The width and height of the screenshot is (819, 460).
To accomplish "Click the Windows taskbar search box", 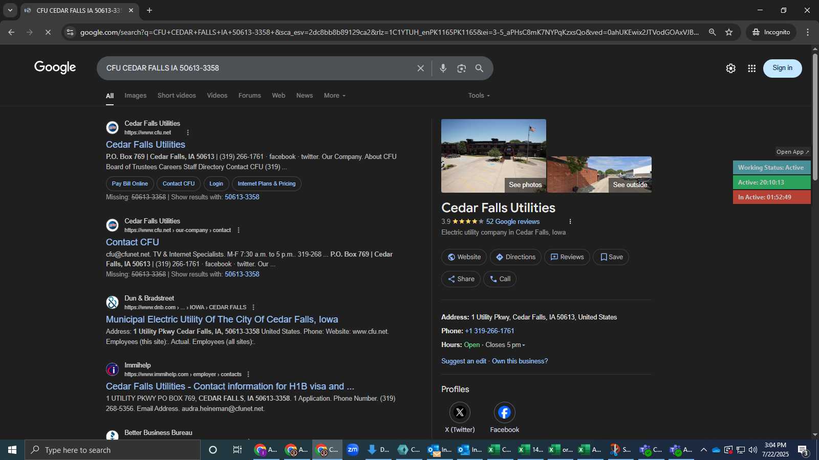I will pyautogui.click(x=113, y=450).
